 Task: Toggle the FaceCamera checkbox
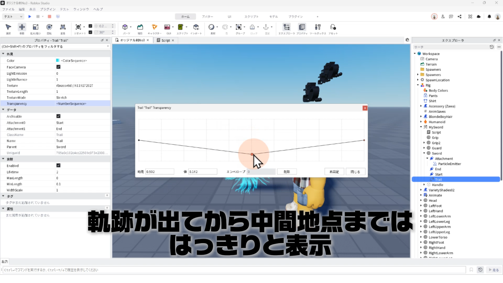[58, 67]
